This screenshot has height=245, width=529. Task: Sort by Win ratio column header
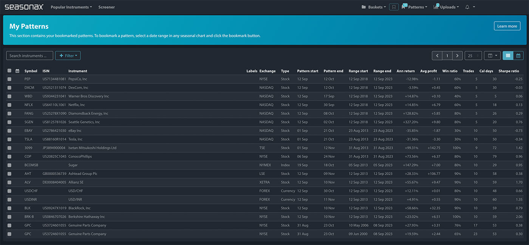coord(450,71)
